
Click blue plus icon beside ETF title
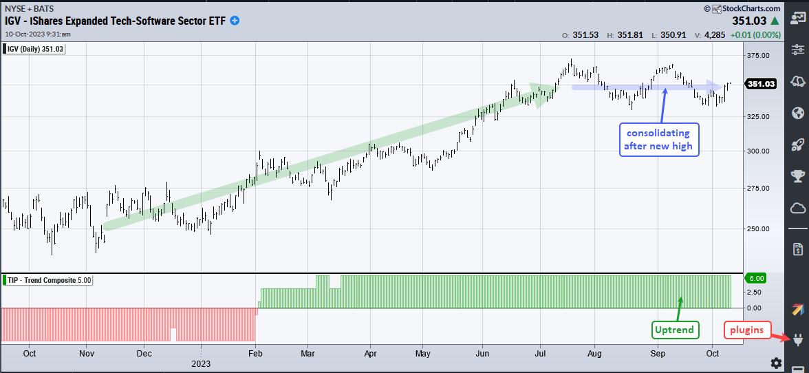[x=235, y=21]
